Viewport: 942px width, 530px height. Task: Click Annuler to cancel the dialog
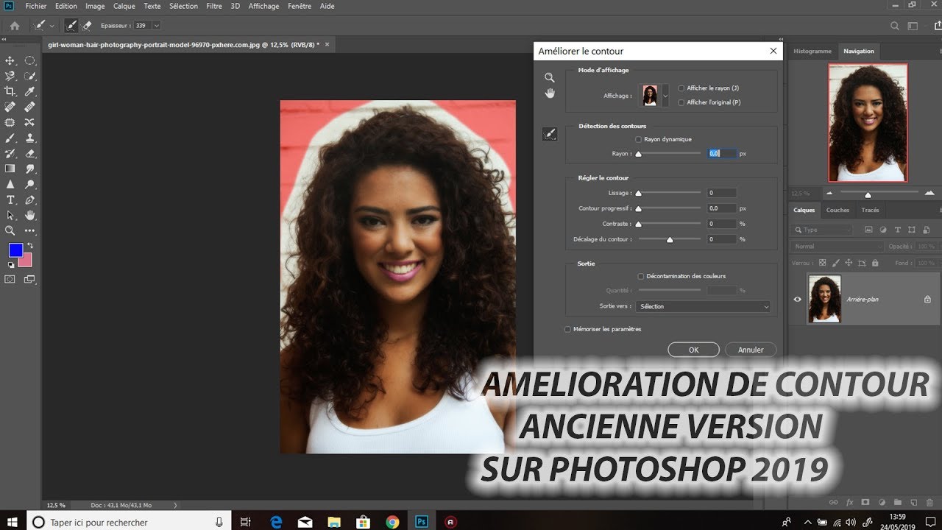coord(751,350)
